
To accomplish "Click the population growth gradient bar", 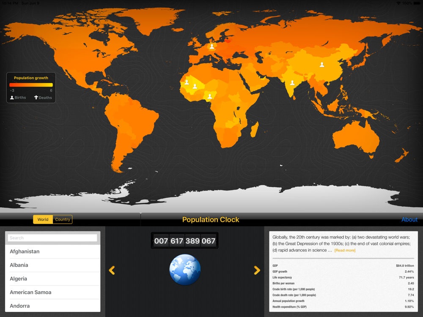I will pyautogui.click(x=31, y=85).
